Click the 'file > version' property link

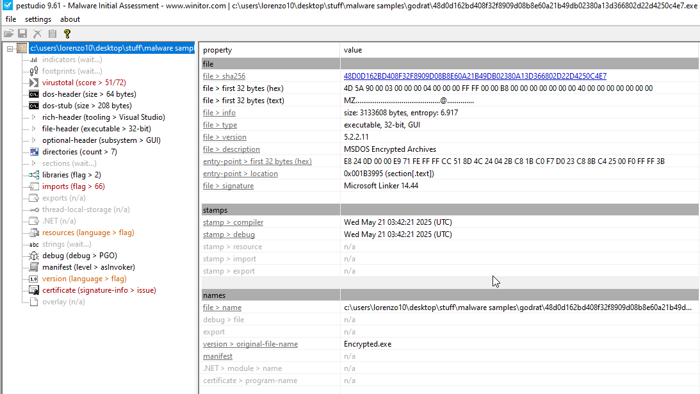225,137
